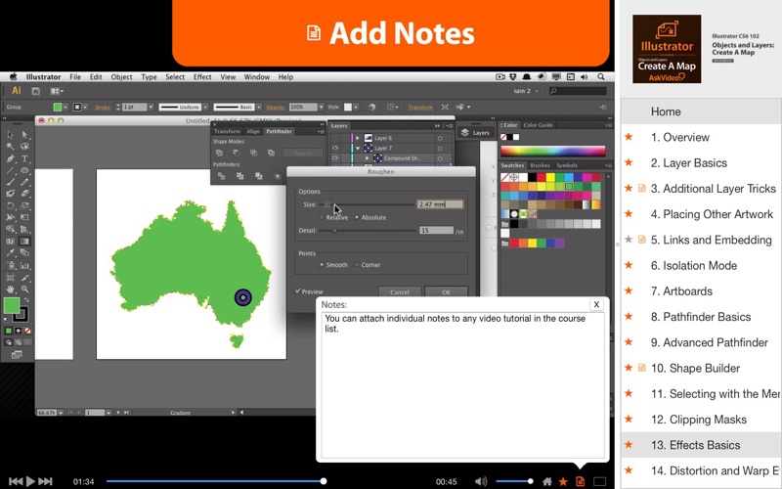Select the Direct Selection tool
The height and width of the screenshot is (489, 782).
24,134
